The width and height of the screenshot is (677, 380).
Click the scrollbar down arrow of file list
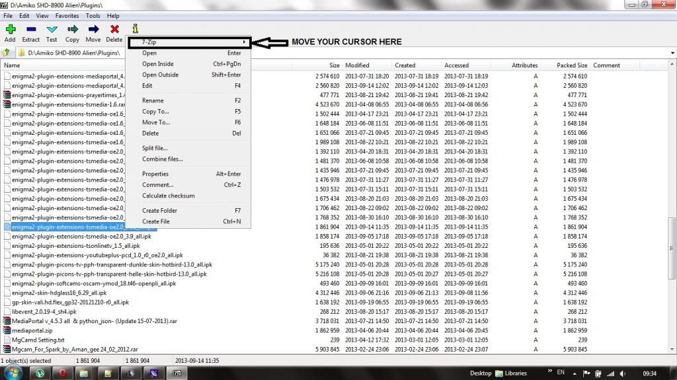coord(672,350)
